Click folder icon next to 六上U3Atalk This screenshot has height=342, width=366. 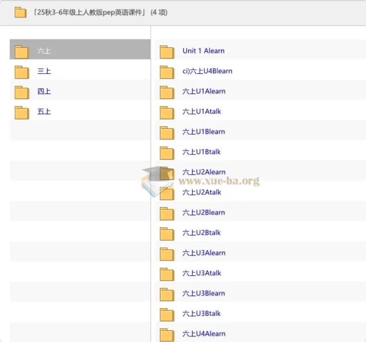click(x=167, y=274)
